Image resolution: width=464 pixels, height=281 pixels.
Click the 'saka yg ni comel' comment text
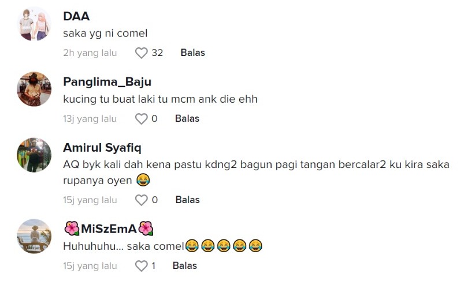(105, 33)
